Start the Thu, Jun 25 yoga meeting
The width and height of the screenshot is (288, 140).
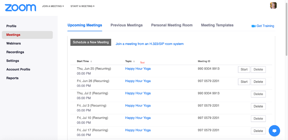244,69
